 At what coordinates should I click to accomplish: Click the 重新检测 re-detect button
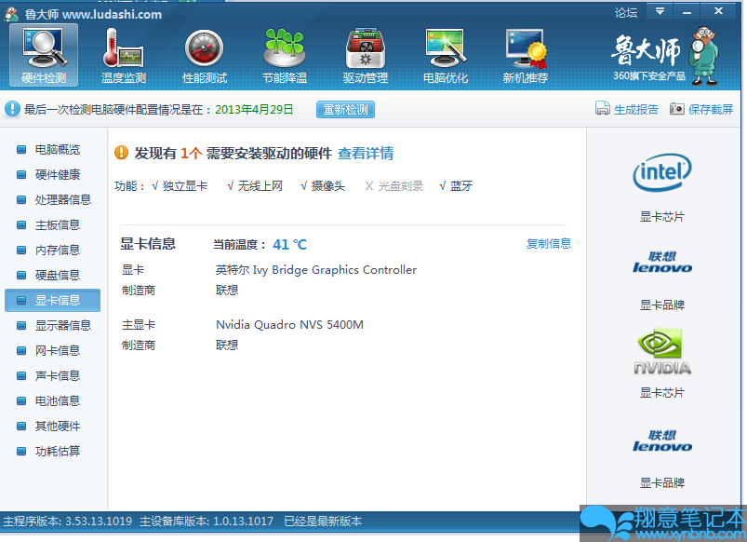point(345,109)
